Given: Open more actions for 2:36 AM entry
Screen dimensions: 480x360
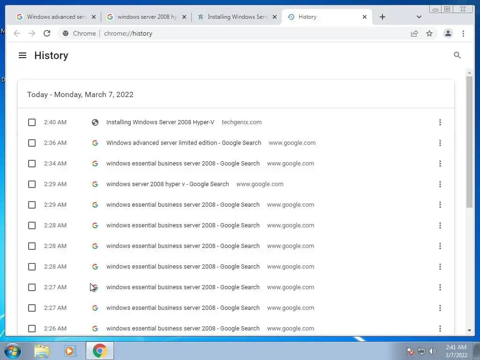Looking at the screenshot, I should 440,143.
